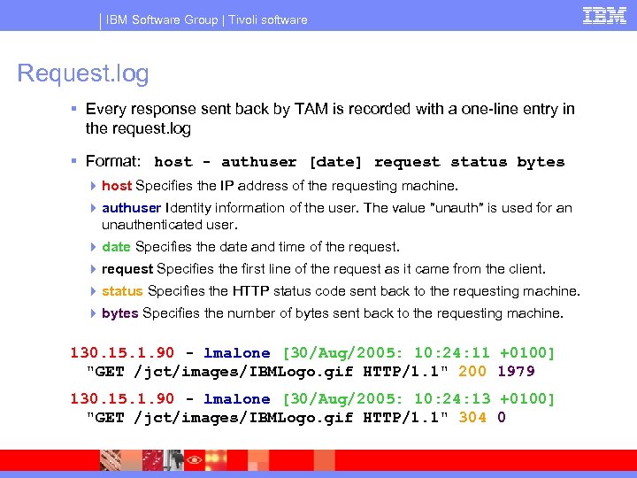Click the IBM logo in the header
The width and height of the screenshot is (637, 478).
pyautogui.click(x=604, y=16)
